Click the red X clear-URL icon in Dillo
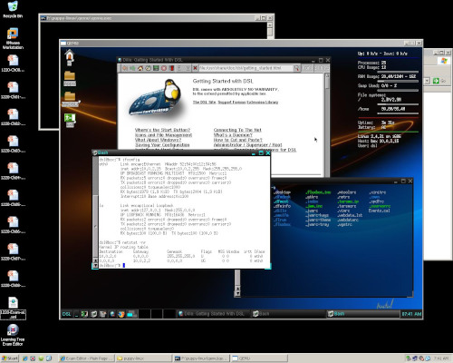This screenshot has height=363, width=453. click(195, 68)
